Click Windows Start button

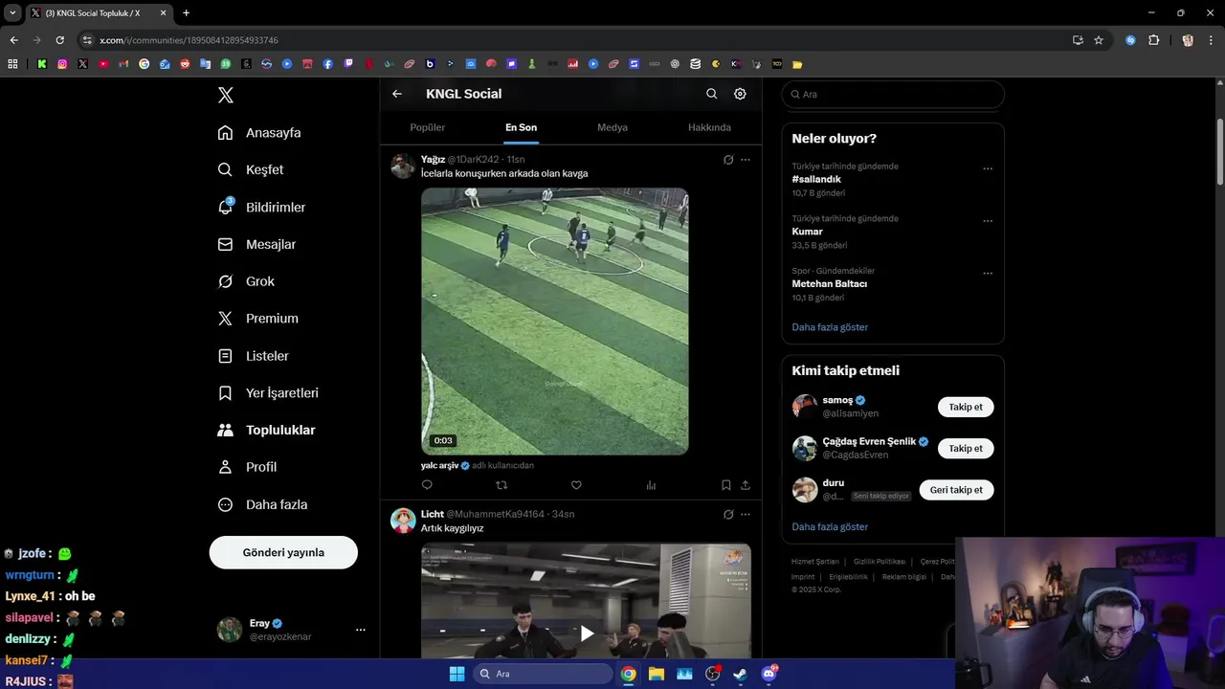pos(457,674)
